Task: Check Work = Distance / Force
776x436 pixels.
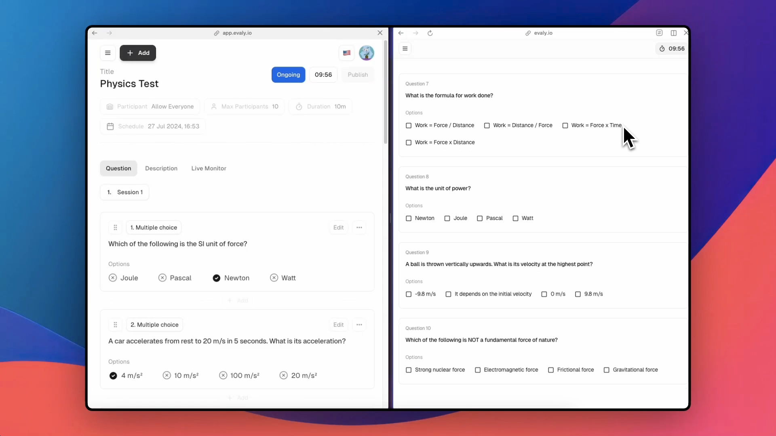Action: click(x=487, y=126)
